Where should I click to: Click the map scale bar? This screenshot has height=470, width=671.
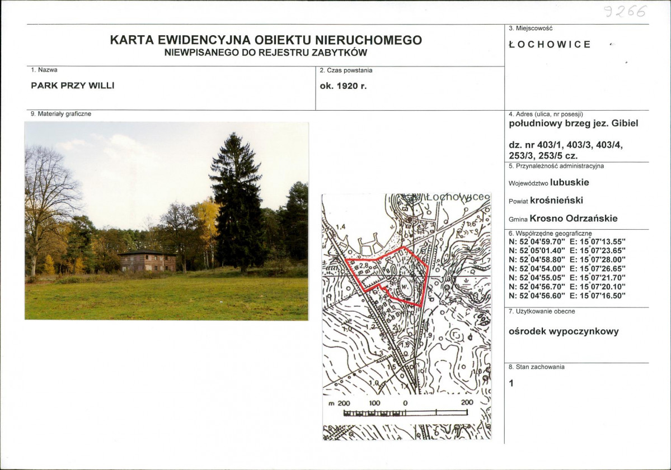405,413
